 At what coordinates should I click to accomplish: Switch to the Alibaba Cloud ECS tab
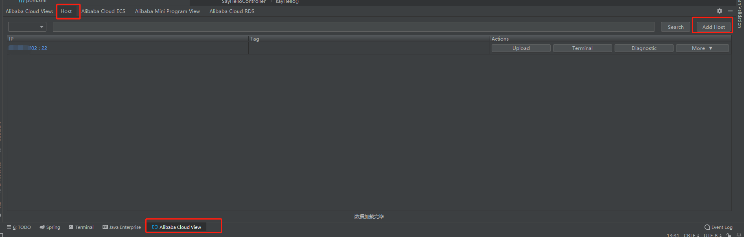(x=103, y=11)
